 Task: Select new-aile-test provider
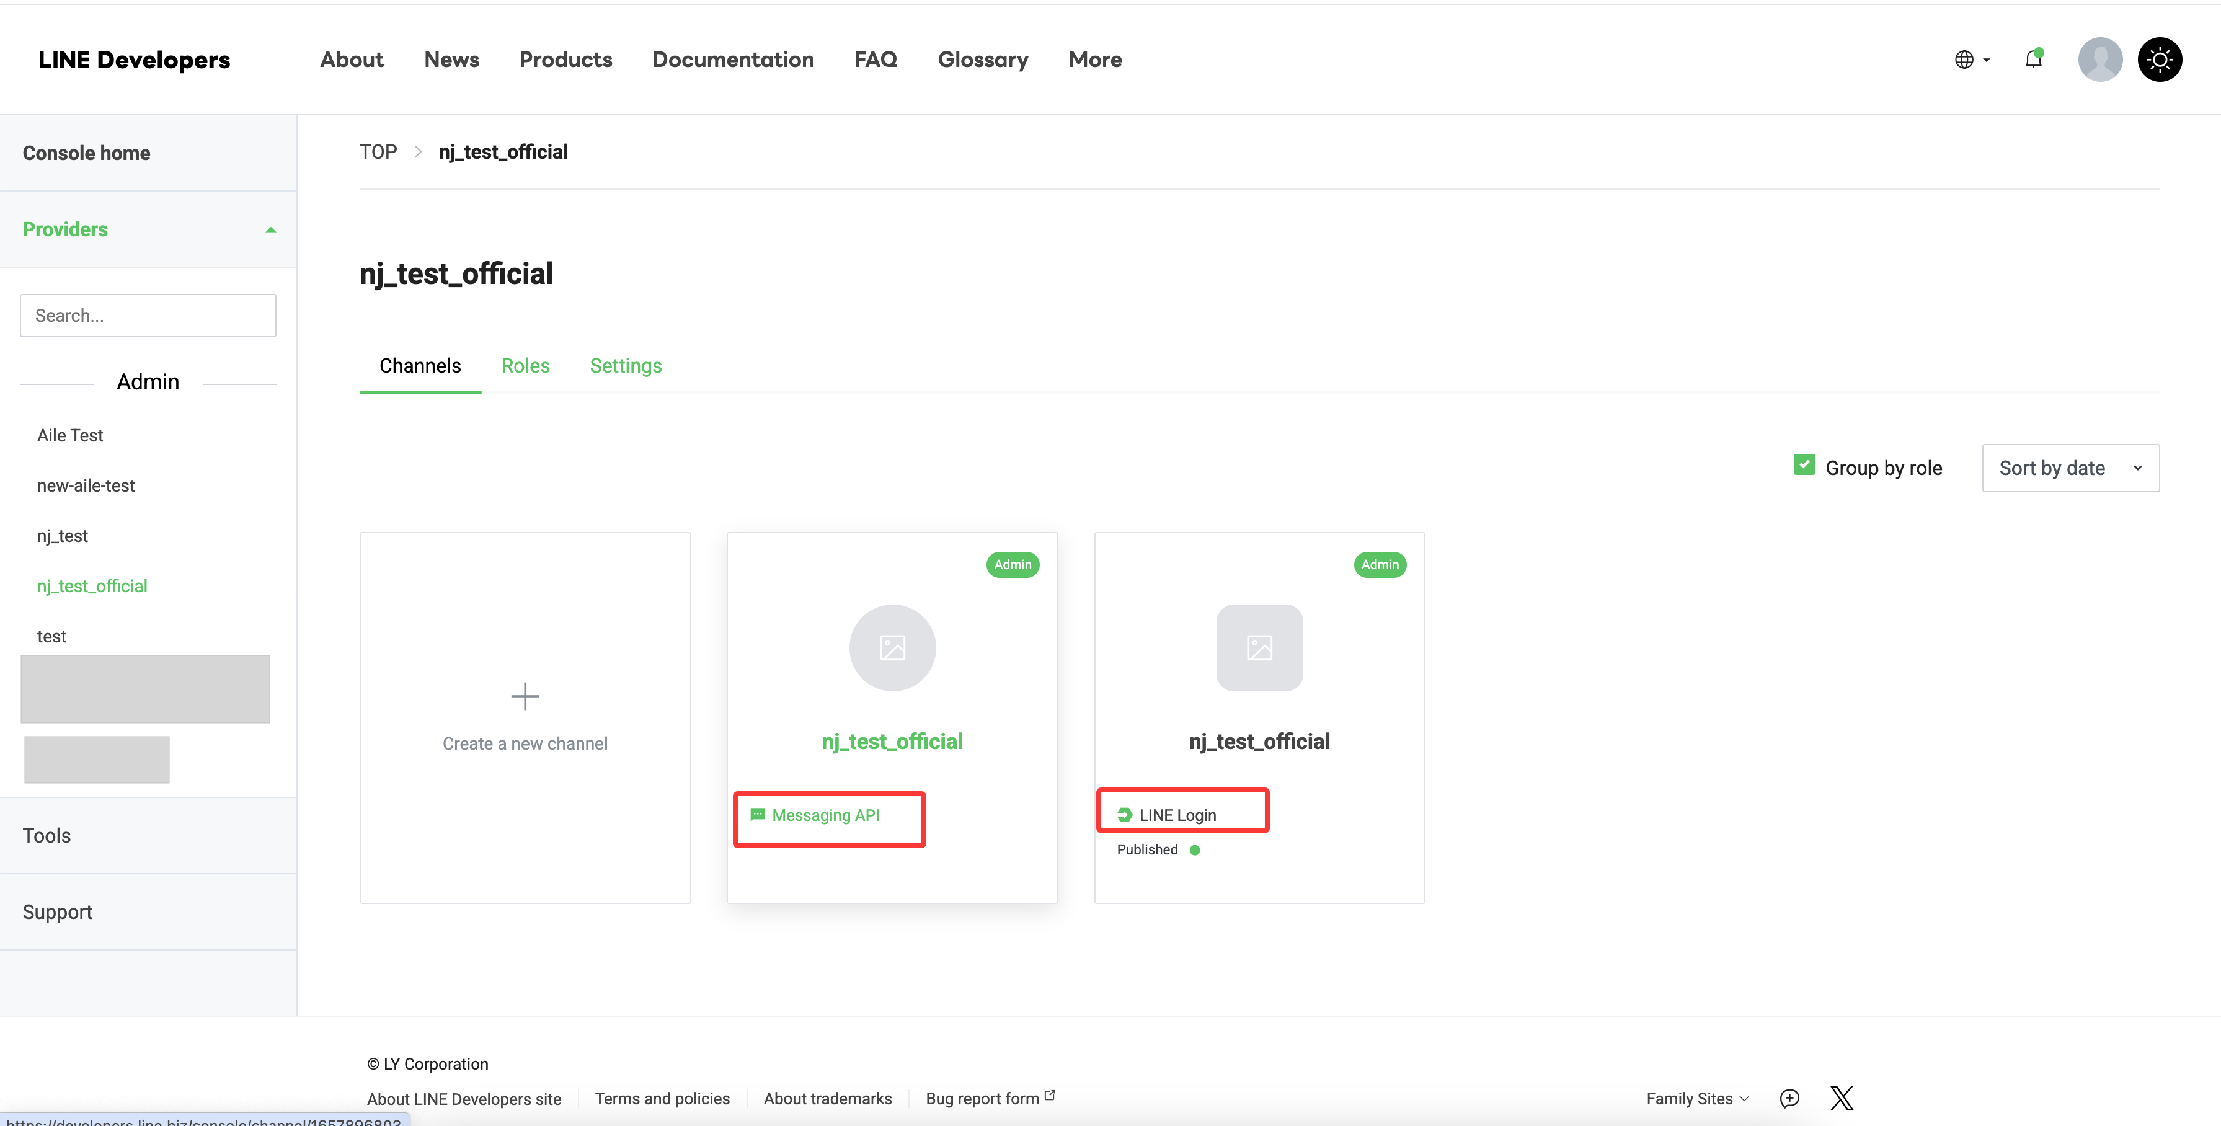tap(86, 485)
